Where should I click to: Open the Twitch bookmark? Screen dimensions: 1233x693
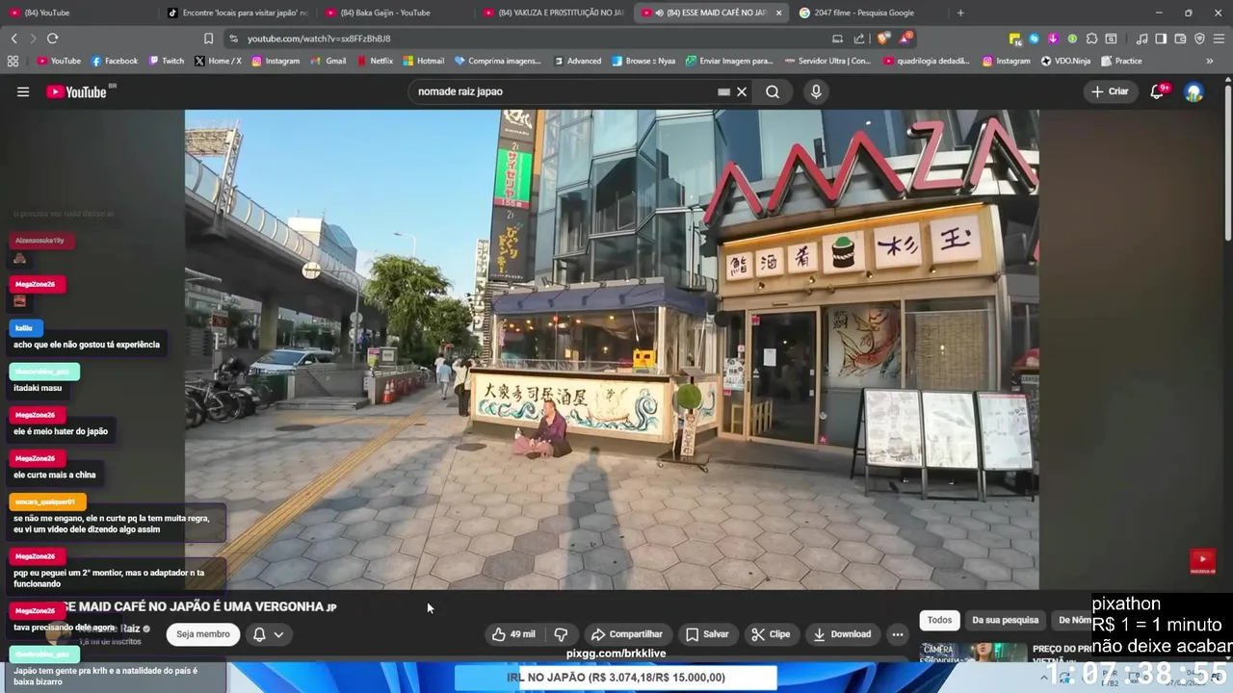point(167,61)
